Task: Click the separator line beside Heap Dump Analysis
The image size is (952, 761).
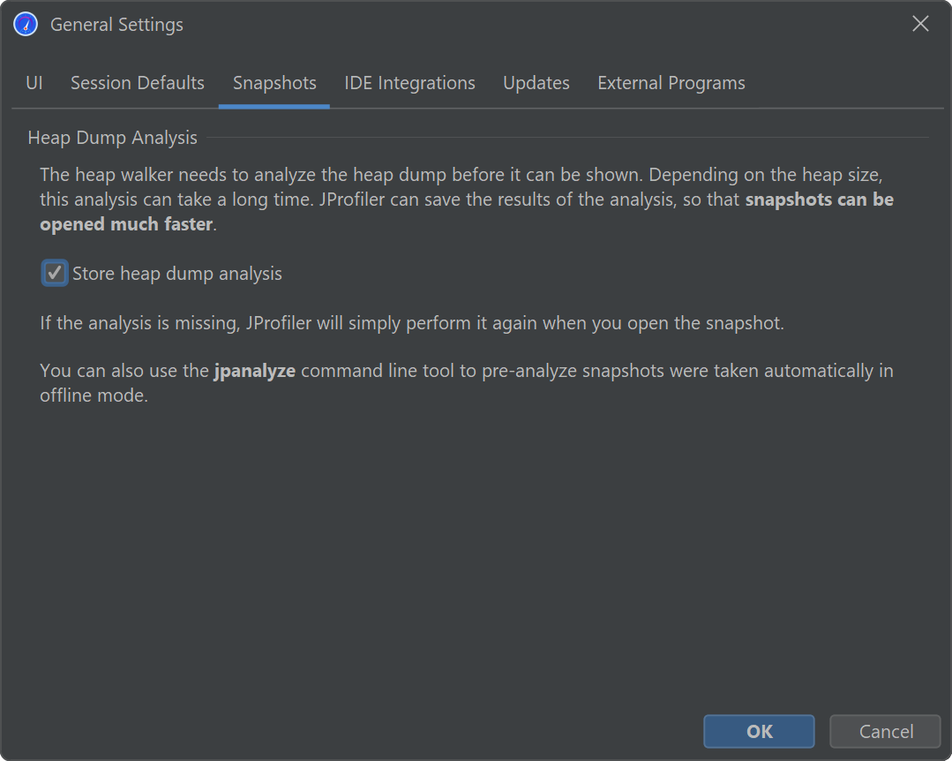Action: point(565,138)
